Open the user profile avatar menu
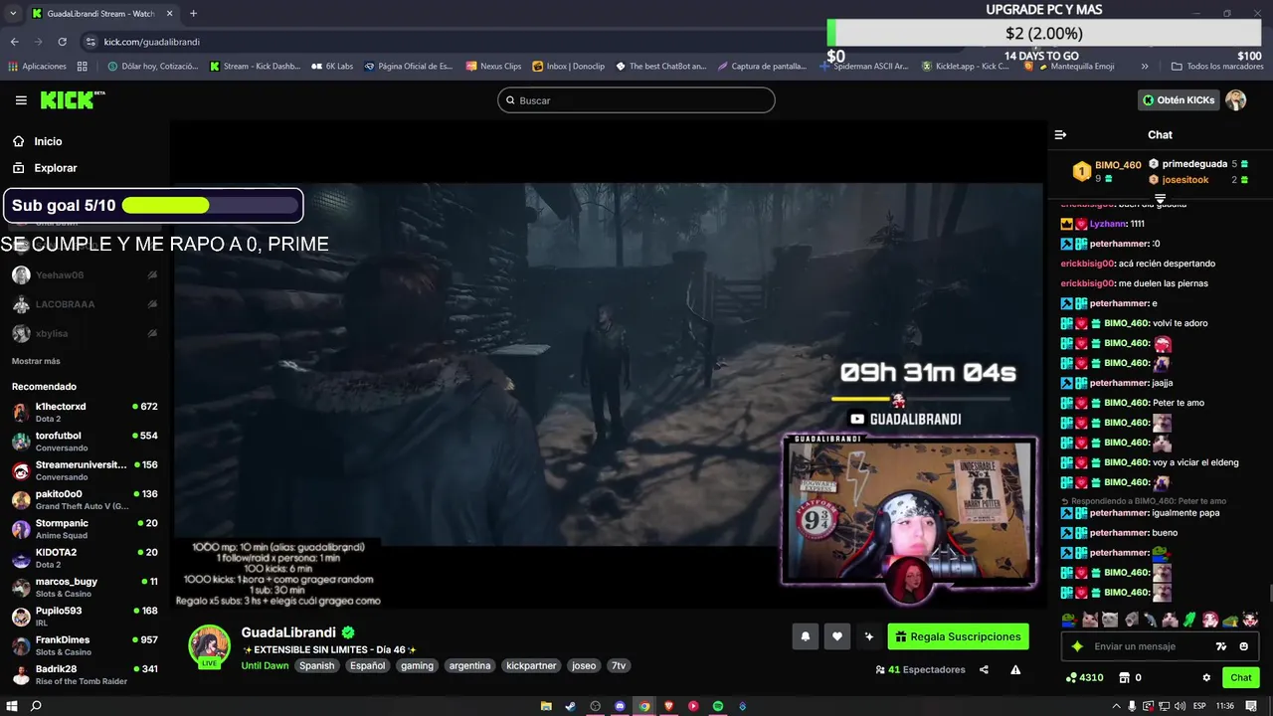Image resolution: width=1273 pixels, height=716 pixels. tap(1236, 100)
